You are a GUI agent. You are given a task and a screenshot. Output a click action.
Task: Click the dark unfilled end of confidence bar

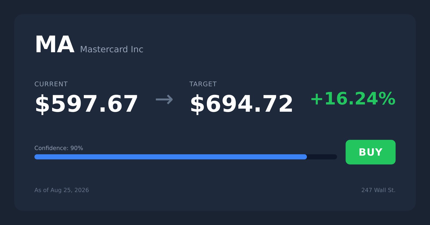[x=322, y=157]
